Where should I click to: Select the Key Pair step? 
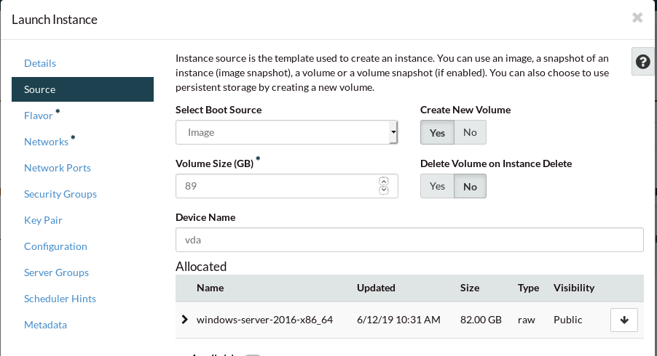click(x=43, y=220)
